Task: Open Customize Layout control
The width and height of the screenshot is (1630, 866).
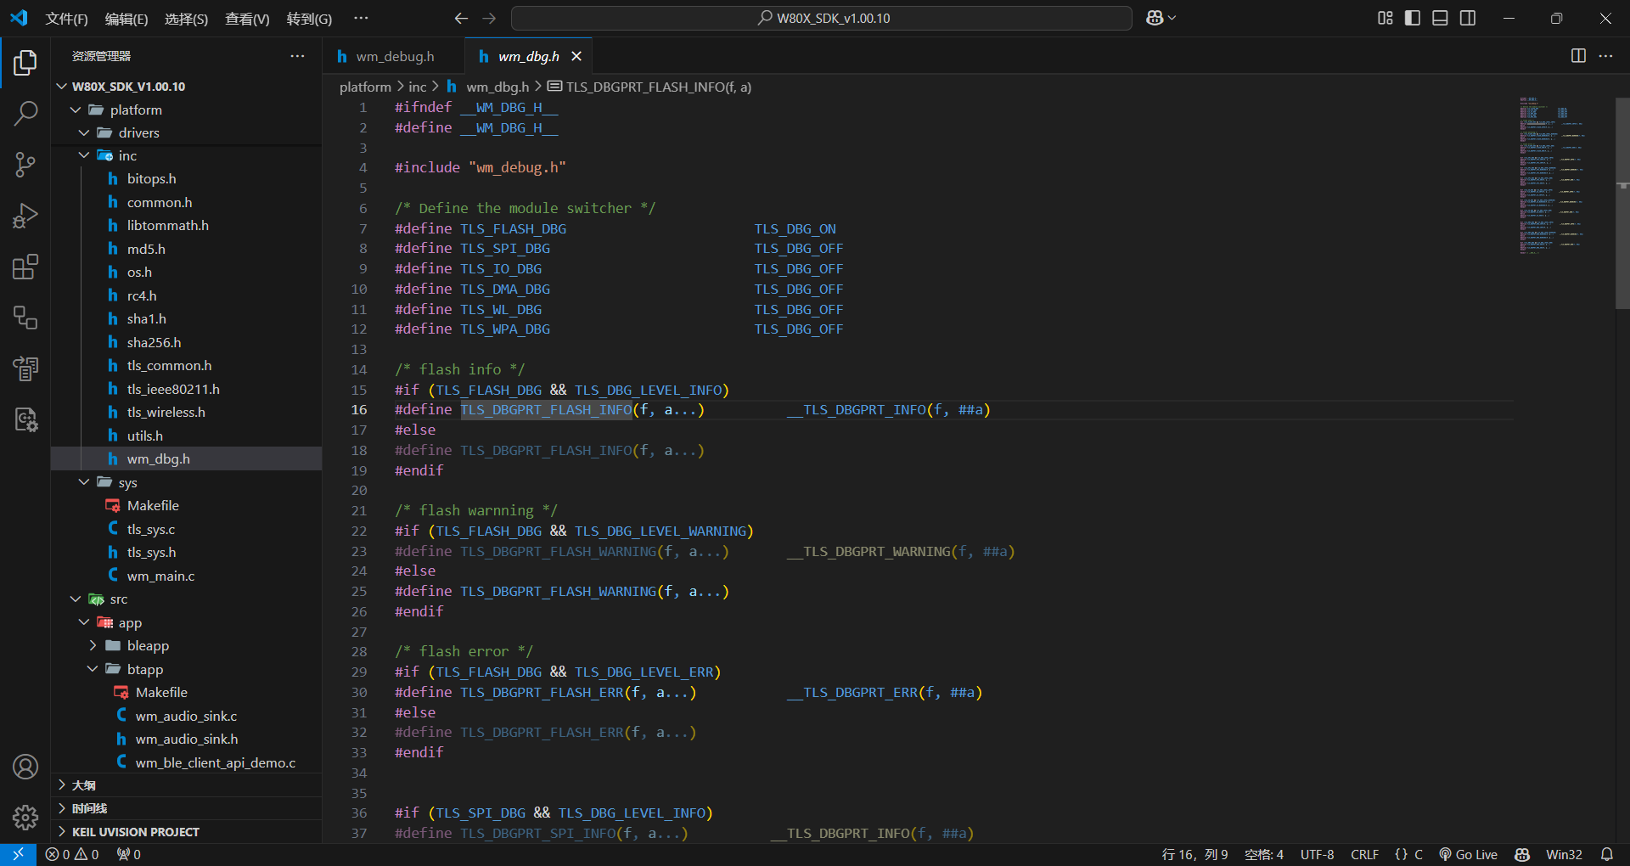Action: [x=1385, y=18]
